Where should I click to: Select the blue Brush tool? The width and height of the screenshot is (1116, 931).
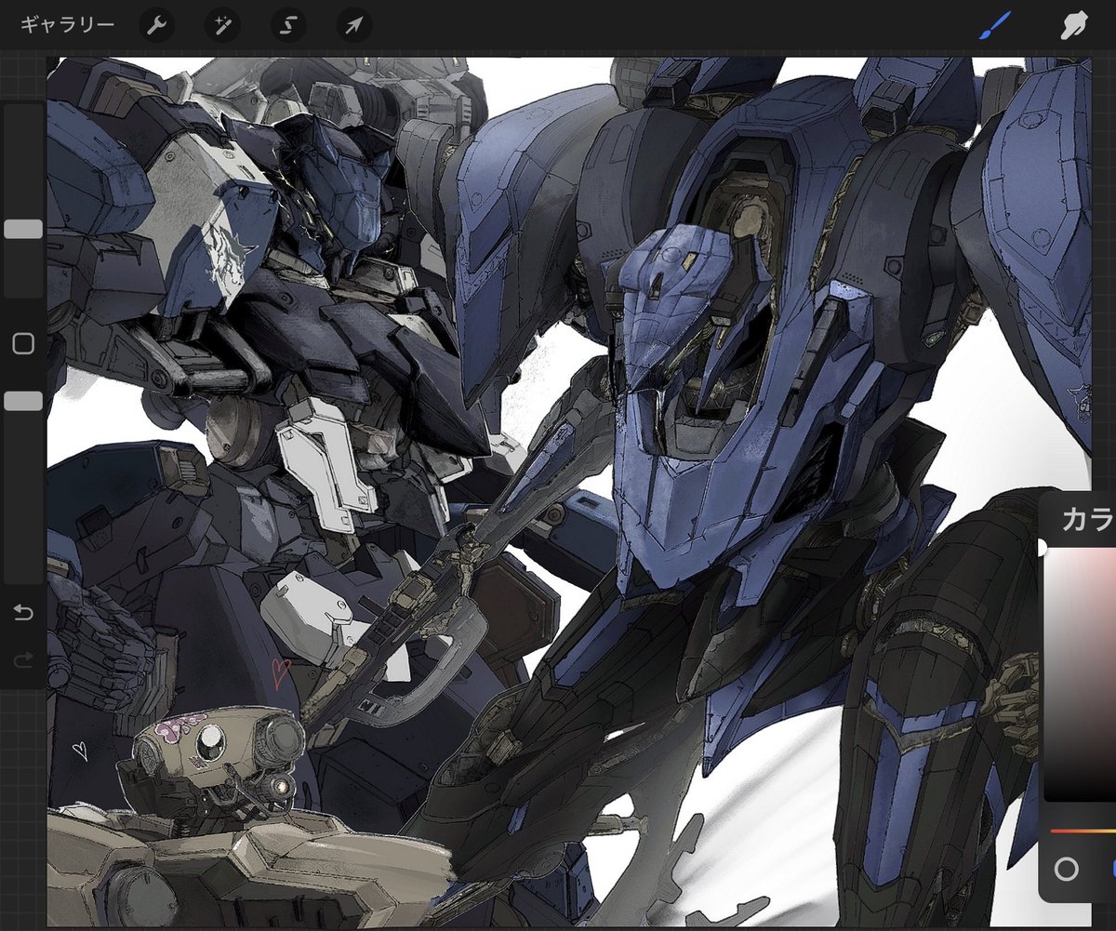click(997, 25)
